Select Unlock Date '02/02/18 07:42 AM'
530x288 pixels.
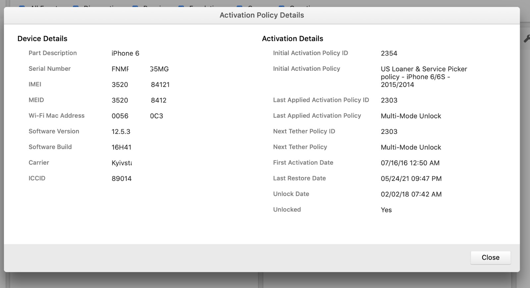point(411,194)
